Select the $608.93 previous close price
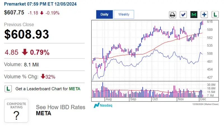Viewport: 224px width, 128px height. tap(27, 34)
